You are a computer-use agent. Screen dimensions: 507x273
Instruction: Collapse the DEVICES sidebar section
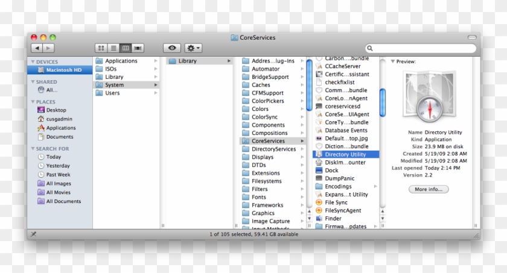(33, 61)
